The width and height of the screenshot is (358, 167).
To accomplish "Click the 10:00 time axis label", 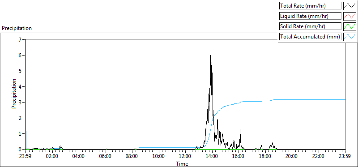I will [159, 157].
